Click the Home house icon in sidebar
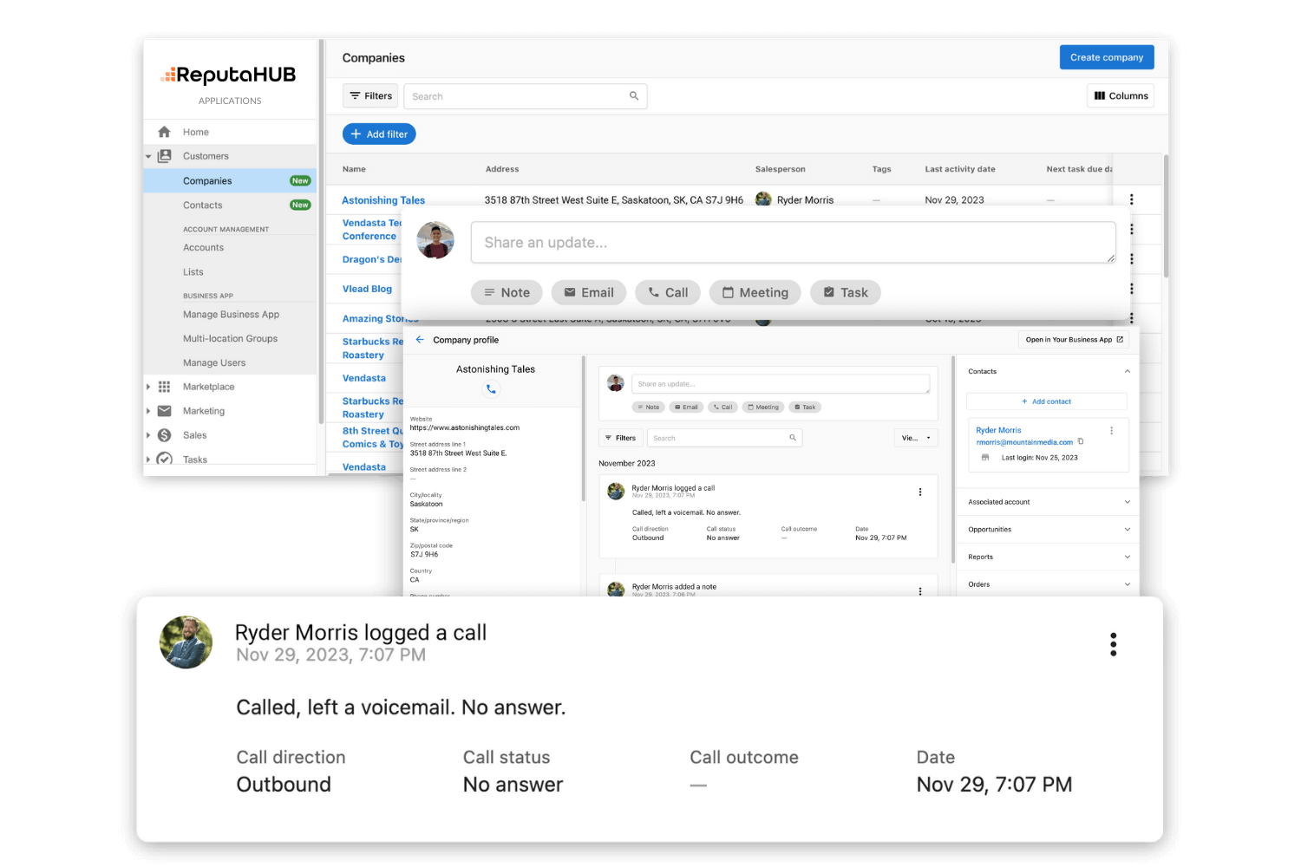Image resolution: width=1301 pixels, height=867 pixels. coord(164,132)
